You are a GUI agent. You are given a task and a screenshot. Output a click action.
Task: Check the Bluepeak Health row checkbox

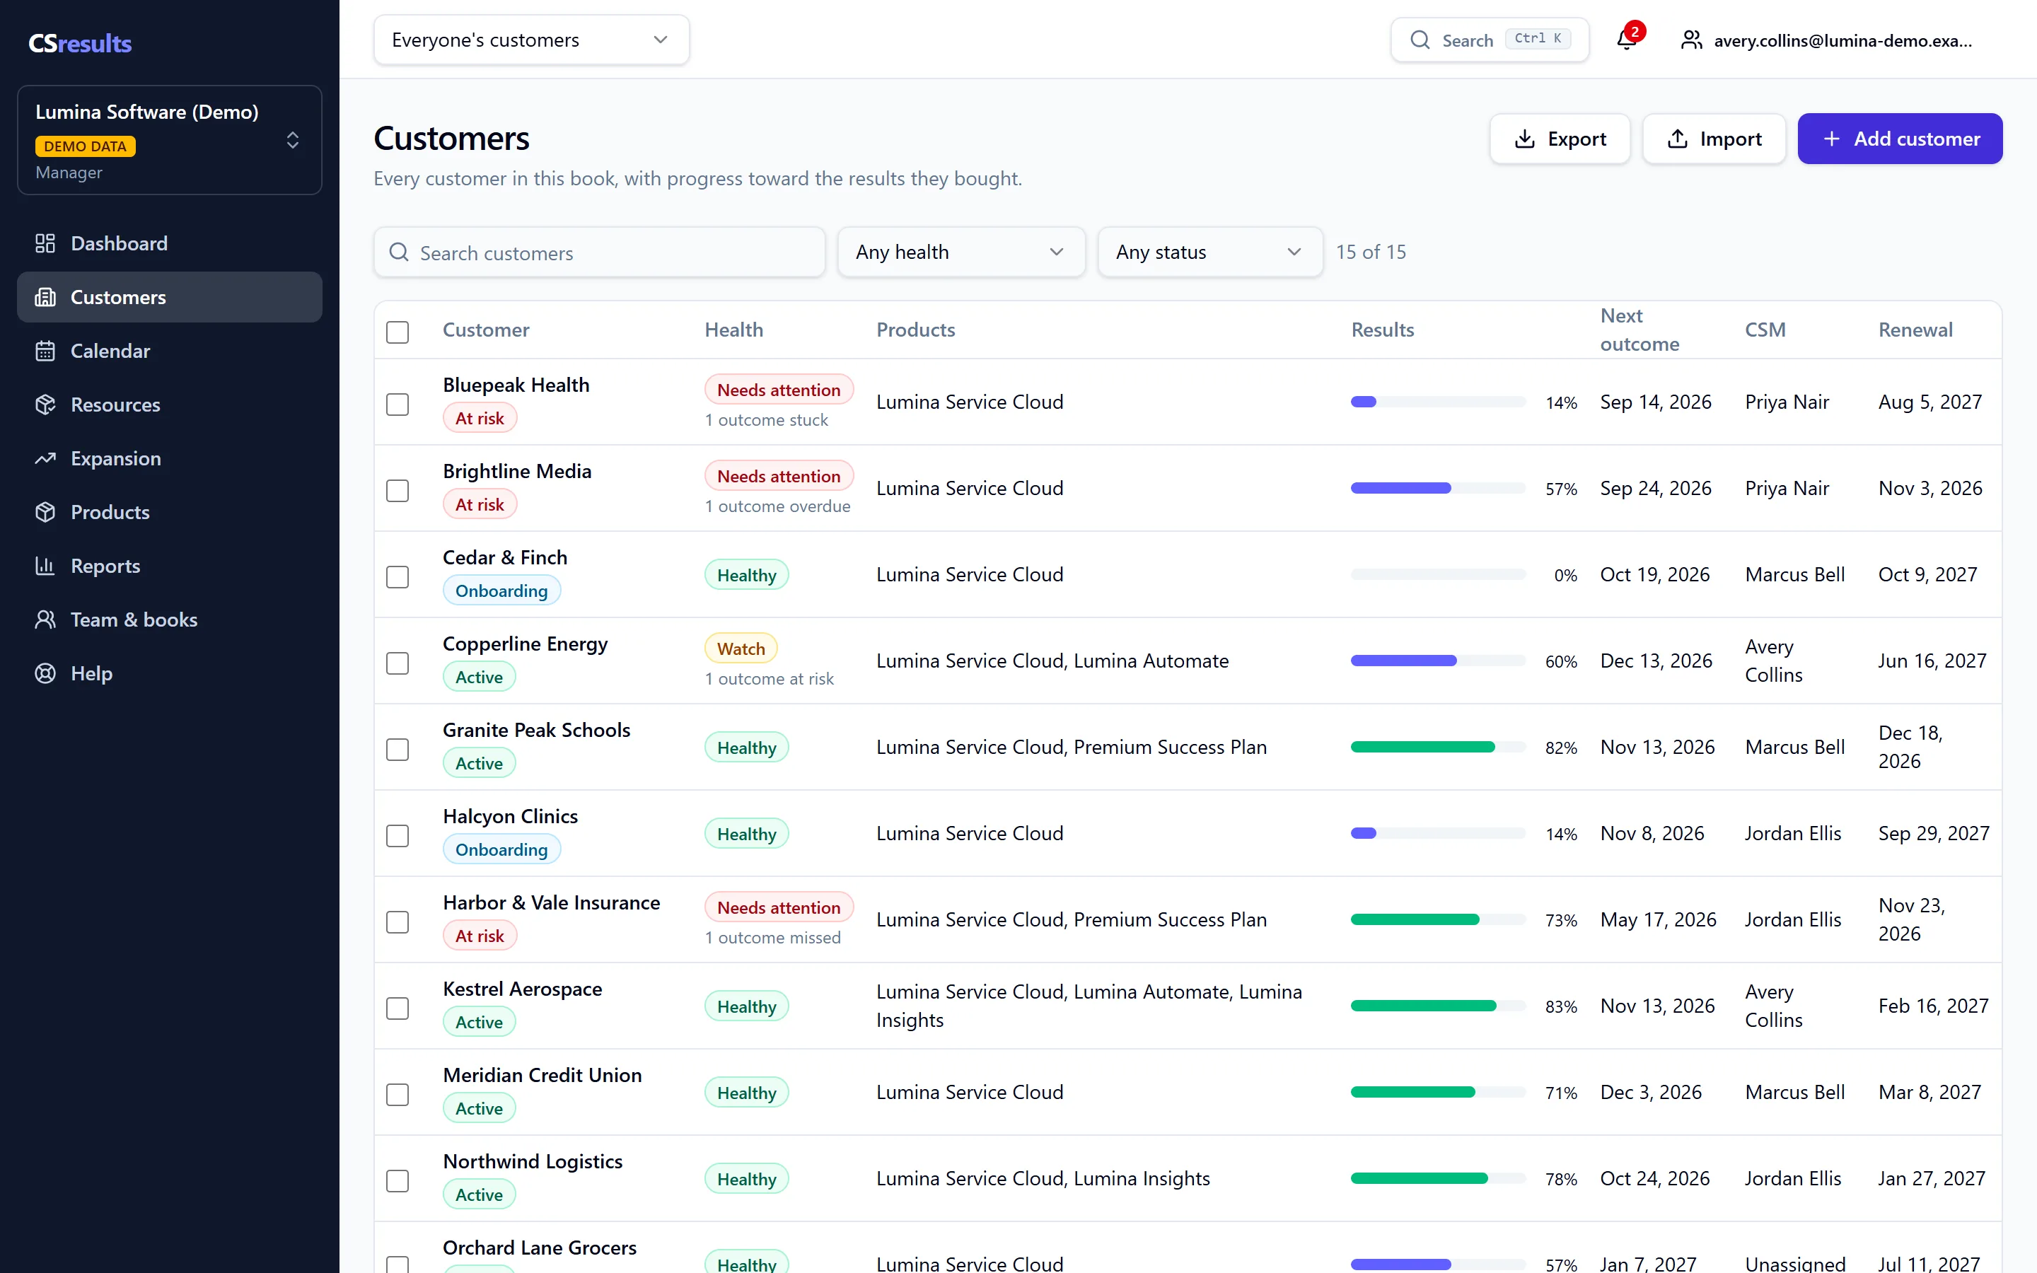397,404
